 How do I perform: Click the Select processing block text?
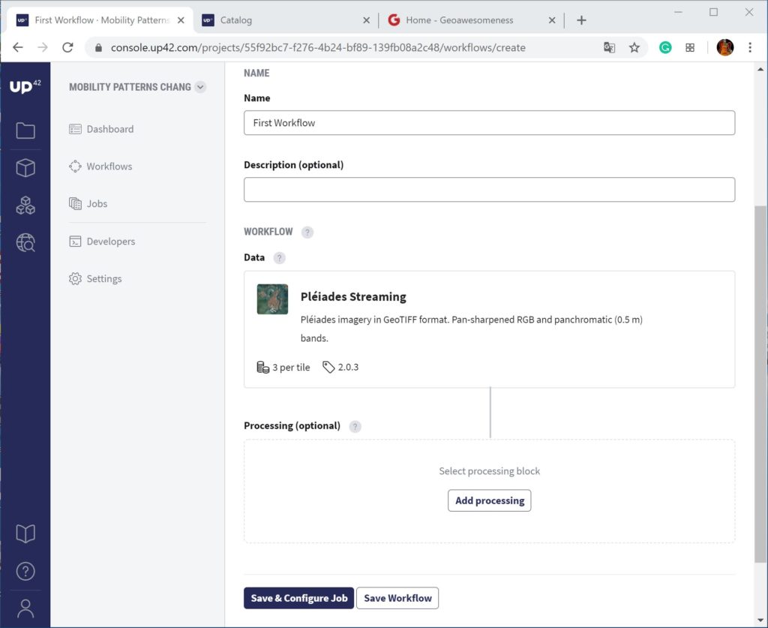(x=489, y=471)
